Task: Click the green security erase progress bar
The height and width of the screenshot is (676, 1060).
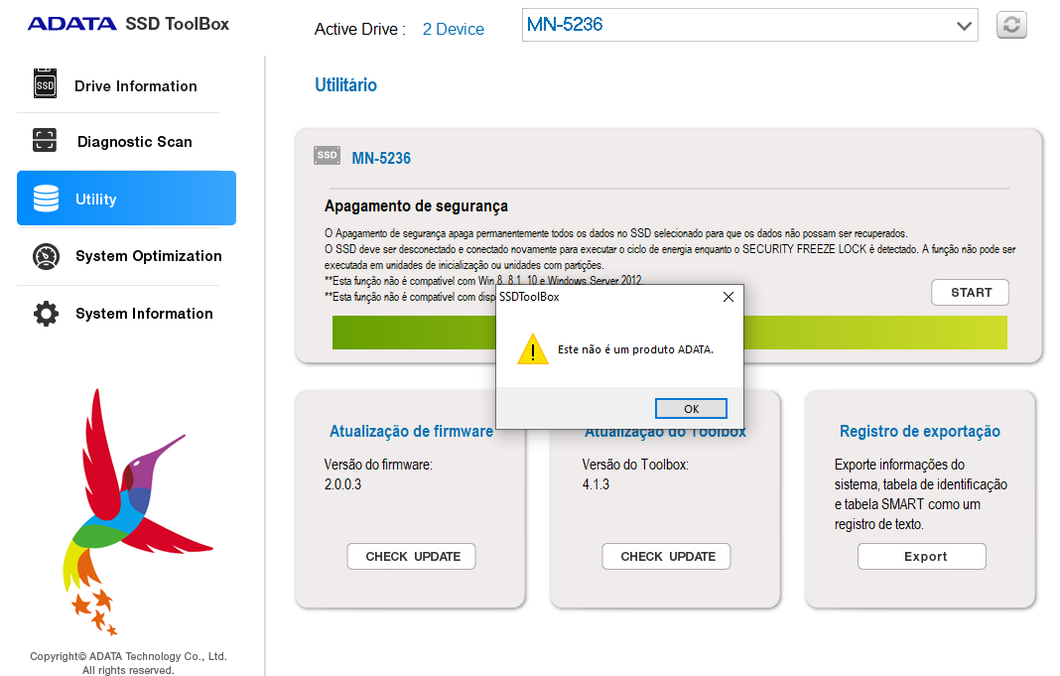Action: [669, 332]
